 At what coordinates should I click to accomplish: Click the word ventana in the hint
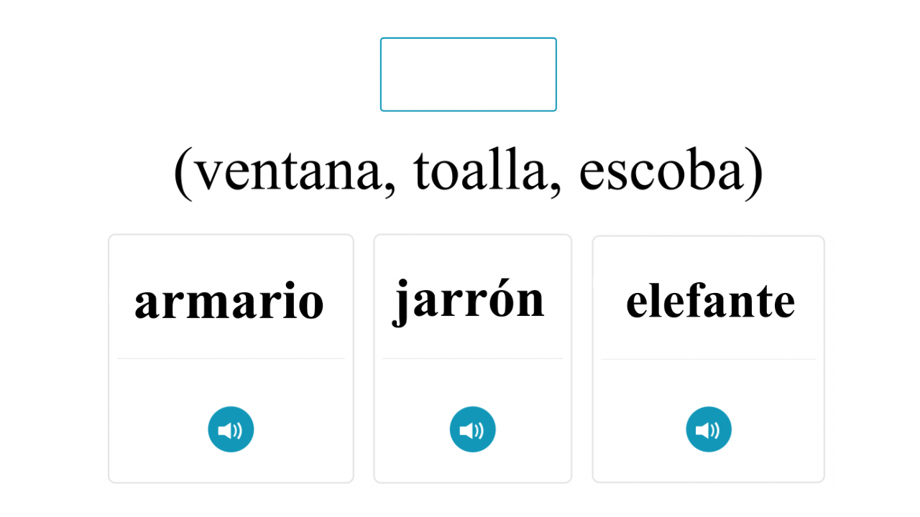[x=288, y=171]
